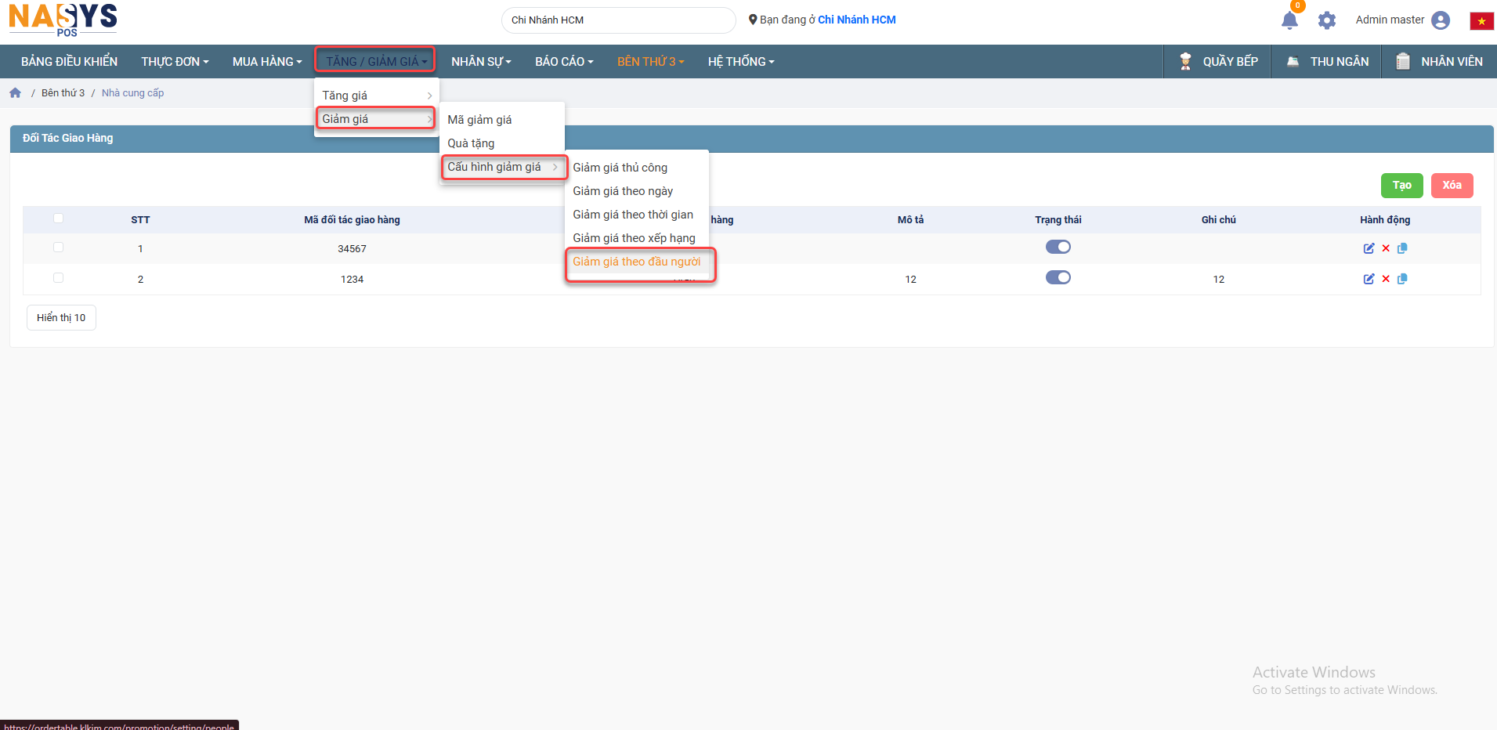
Task: Select Giảm giá theo xếp hạng
Action: pyautogui.click(x=637, y=238)
